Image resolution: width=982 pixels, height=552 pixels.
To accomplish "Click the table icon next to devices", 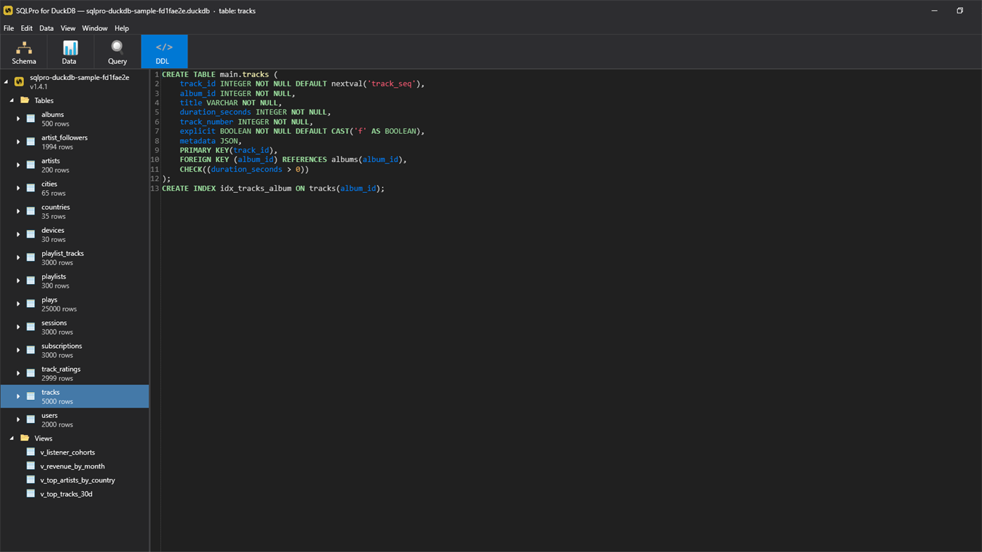I will tap(31, 234).
